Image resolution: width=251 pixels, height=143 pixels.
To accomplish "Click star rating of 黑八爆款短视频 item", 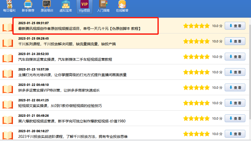I will point(196,118).
